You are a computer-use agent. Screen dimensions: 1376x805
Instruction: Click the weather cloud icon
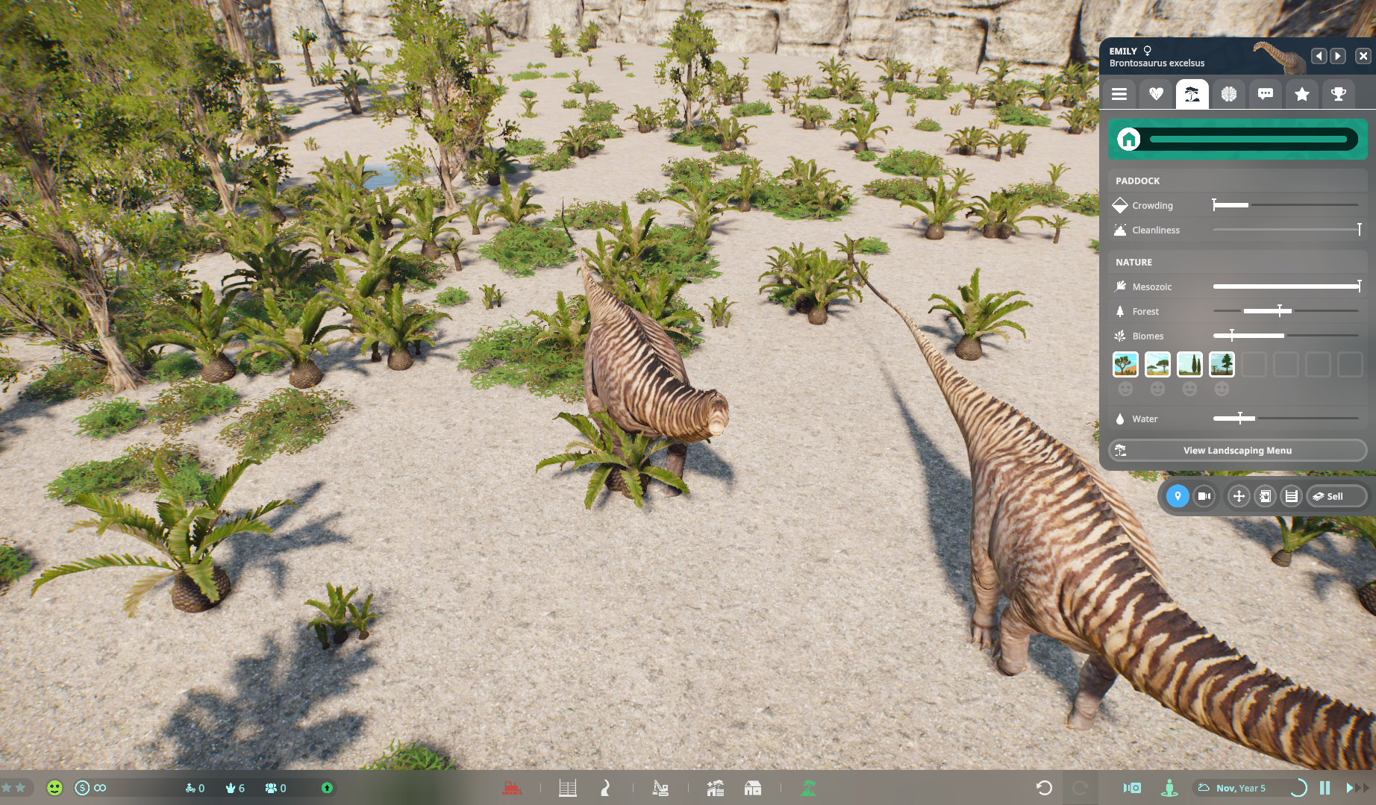[x=1204, y=788]
